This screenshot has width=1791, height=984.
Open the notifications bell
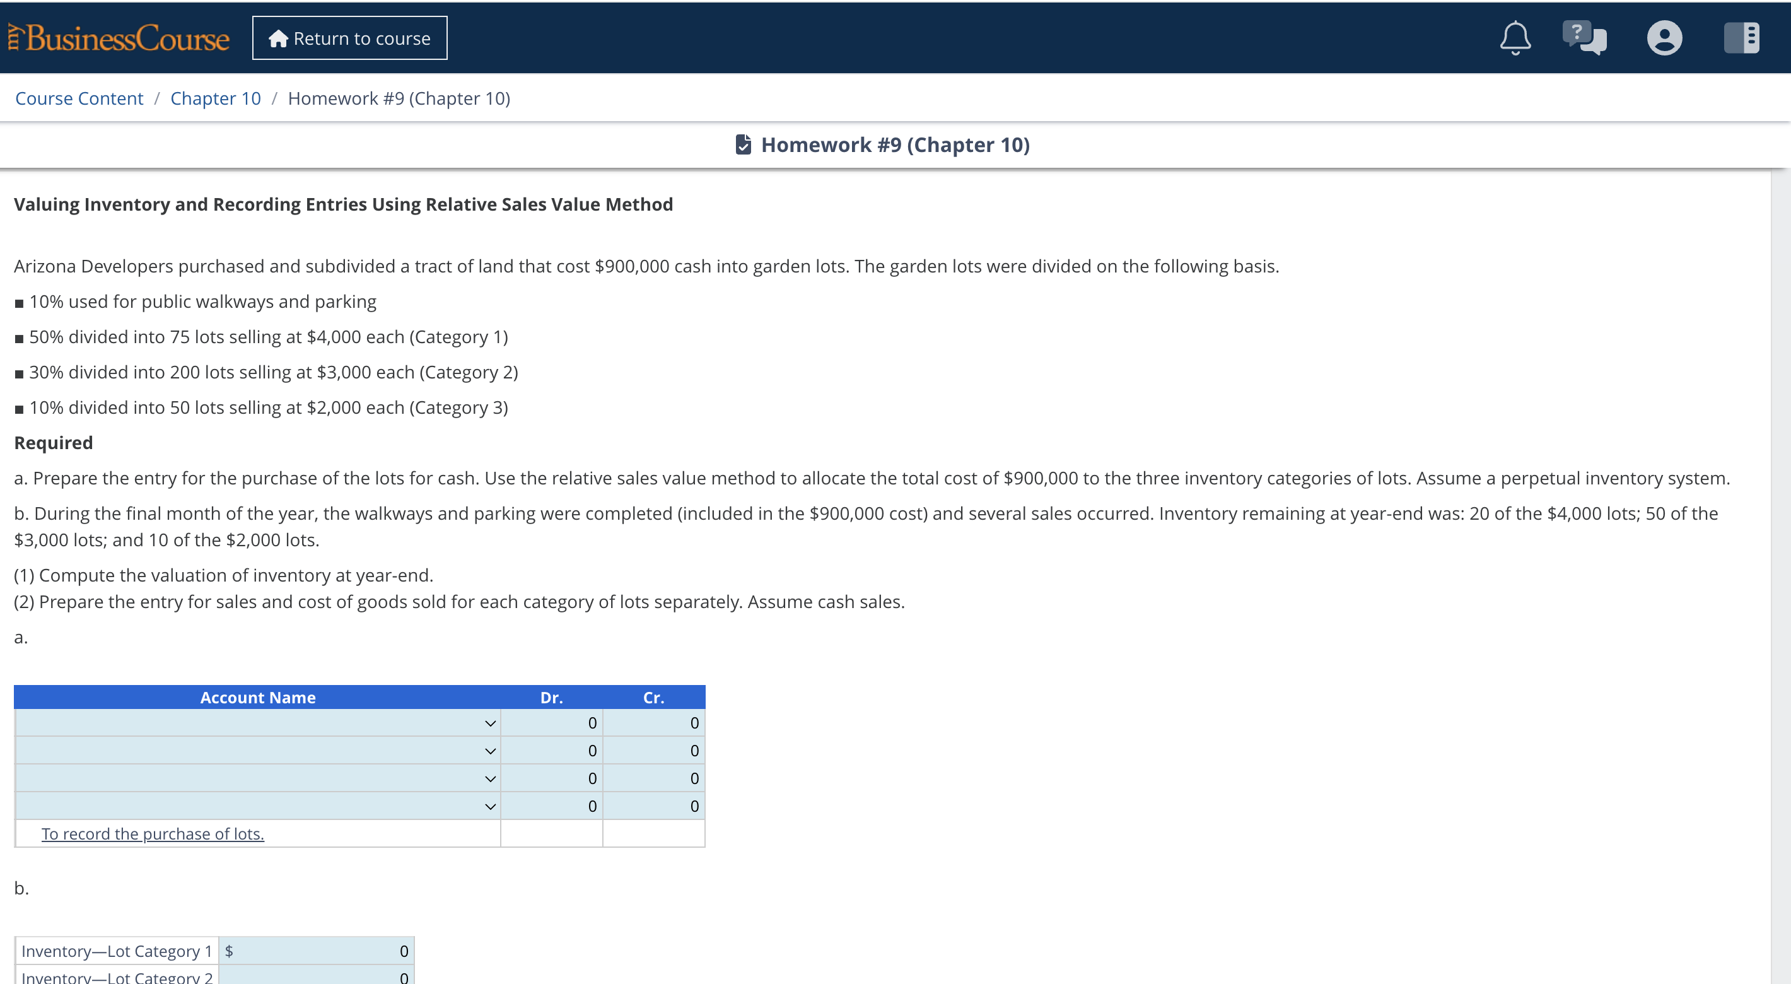point(1515,38)
